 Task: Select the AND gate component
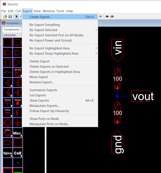click(17, 43)
